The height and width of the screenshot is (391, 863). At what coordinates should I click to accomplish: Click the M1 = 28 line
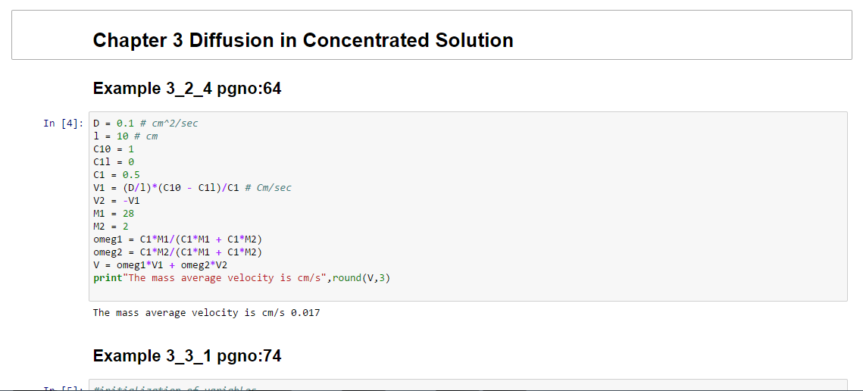coord(113,214)
